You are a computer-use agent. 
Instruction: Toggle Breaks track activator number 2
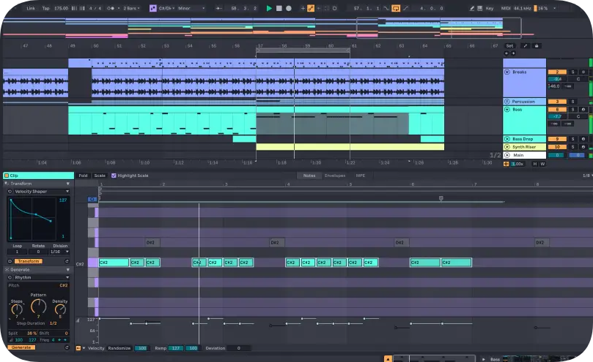pos(557,72)
